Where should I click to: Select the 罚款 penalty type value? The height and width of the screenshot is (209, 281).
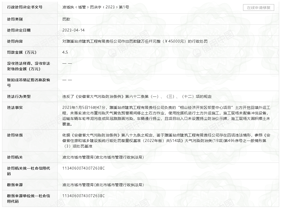(66, 19)
